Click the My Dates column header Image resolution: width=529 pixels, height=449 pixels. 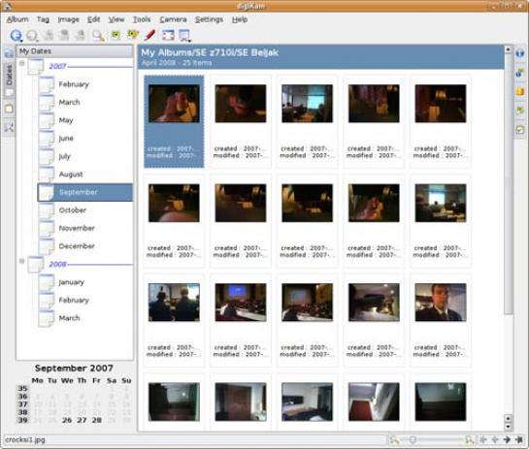[x=75, y=51]
